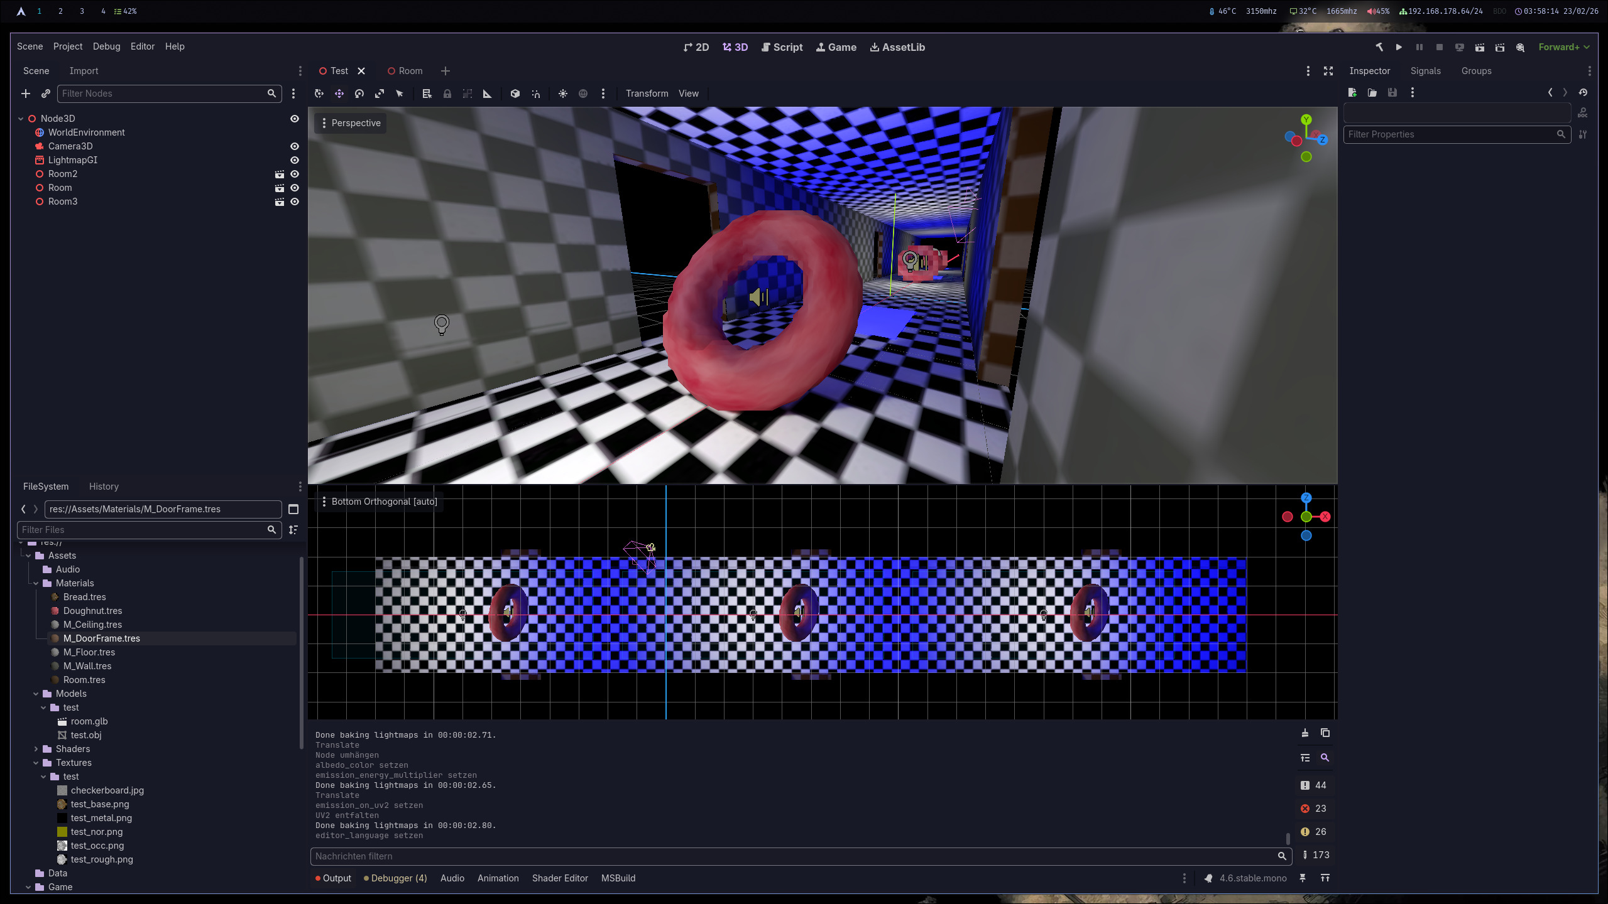This screenshot has width=1608, height=904.
Task: Toggle visibility of the Room2 node
Action: pyautogui.click(x=295, y=174)
